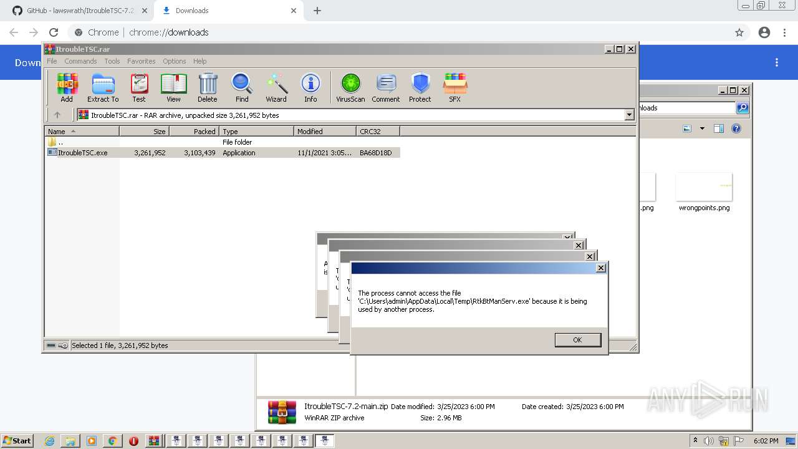Sort by the Name column header
The width and height of the screenshot is (798, 449).
82,131
